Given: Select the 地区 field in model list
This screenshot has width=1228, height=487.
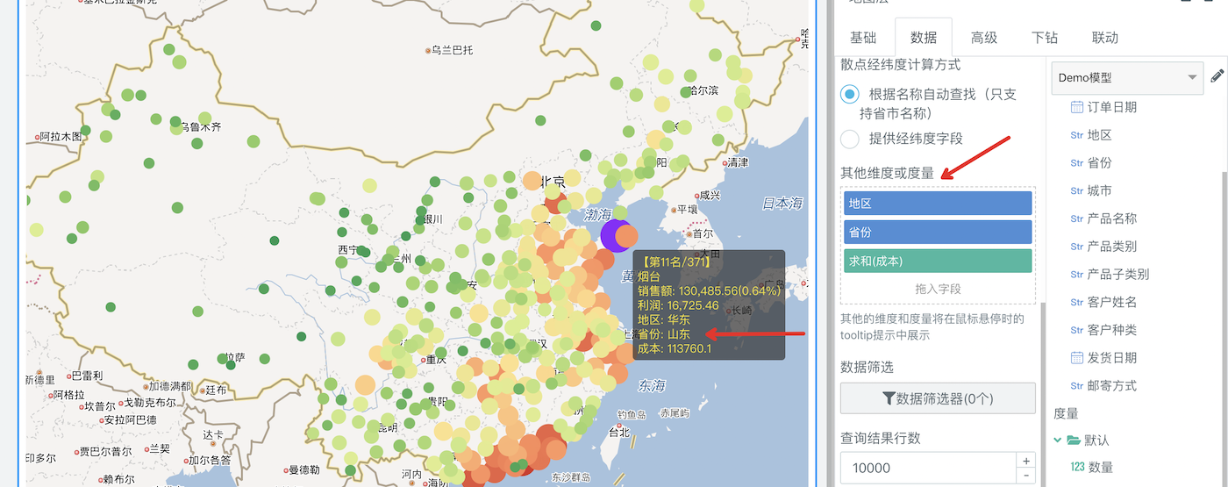Looking at the screenshot, I should click(x=1100, y=135).
